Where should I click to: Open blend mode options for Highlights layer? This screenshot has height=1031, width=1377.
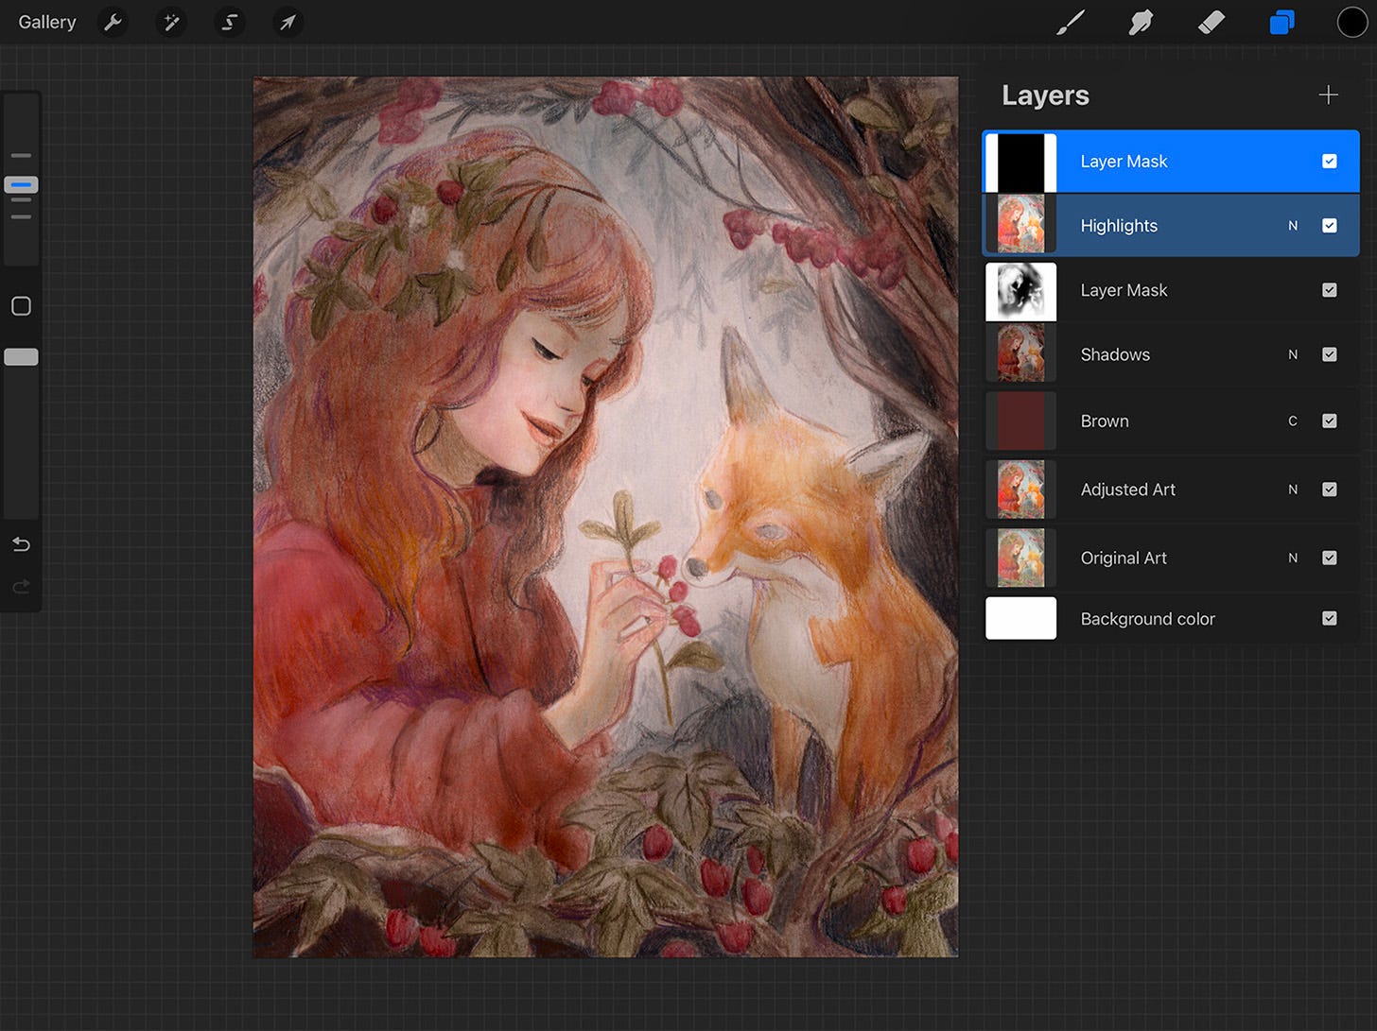coord(1293,225)
